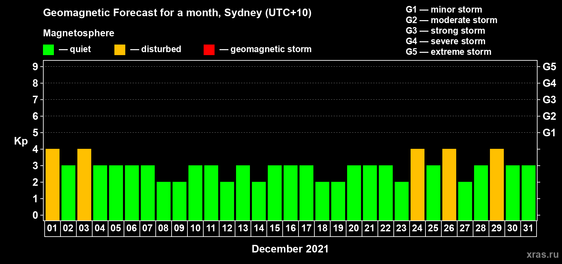Screen dimensions: 562x264
Task: Click the chart title 'Geomagnetic Forecast for a month'
Action: [x=132, y=13]
